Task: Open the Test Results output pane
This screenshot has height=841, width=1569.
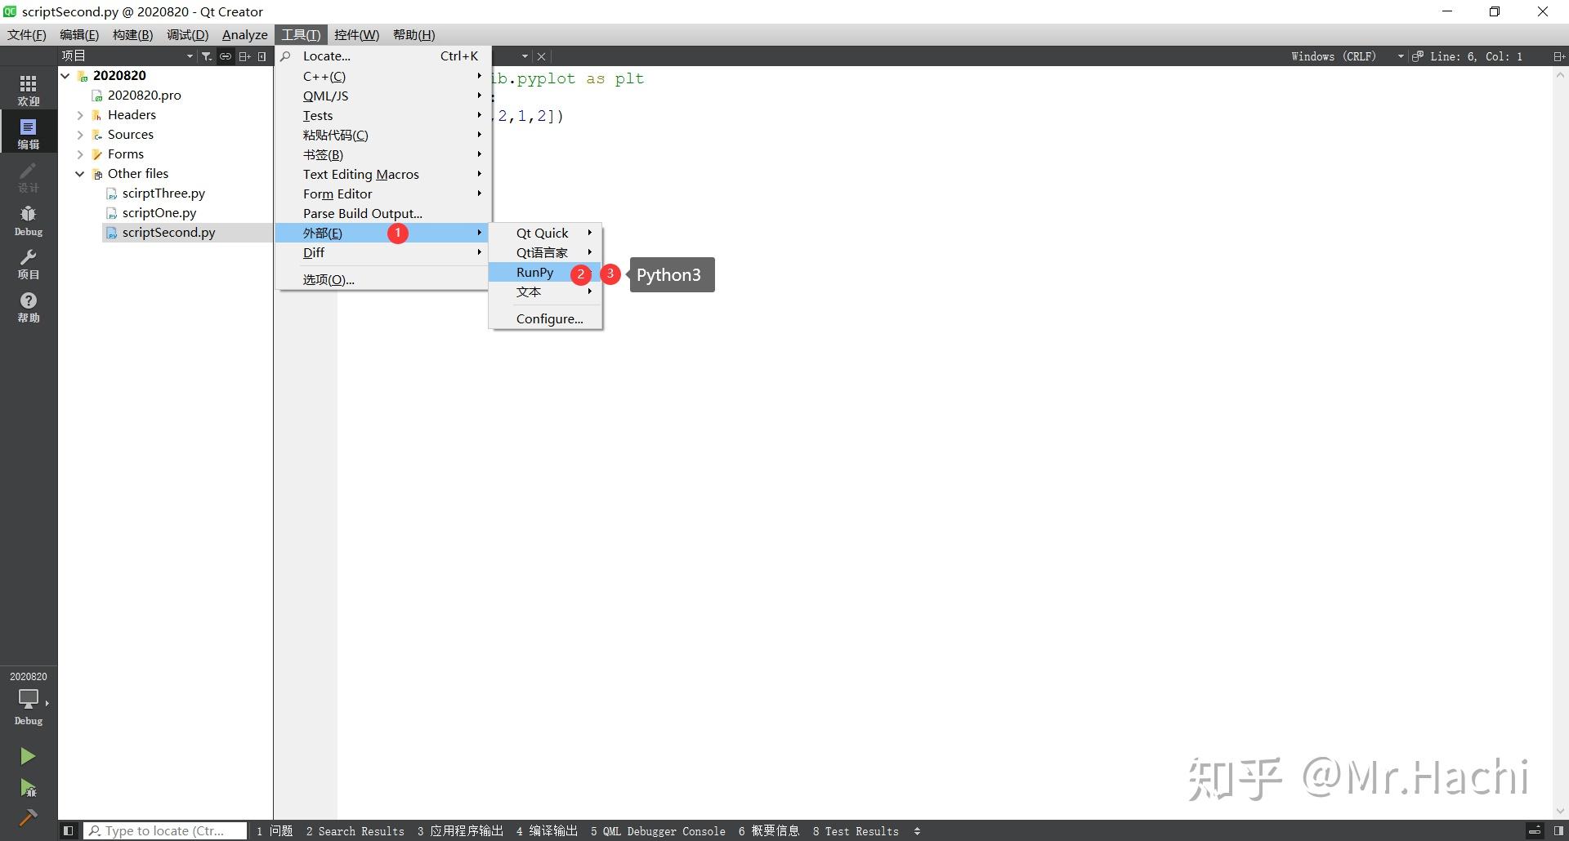Action: pos(856,831)
